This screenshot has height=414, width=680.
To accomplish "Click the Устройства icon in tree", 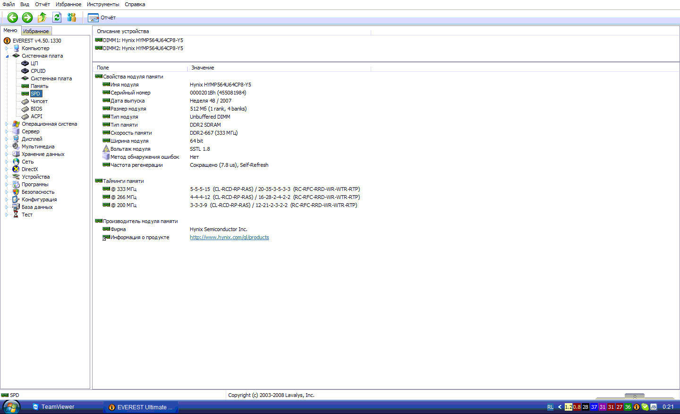I will click(x=16, y=177).
